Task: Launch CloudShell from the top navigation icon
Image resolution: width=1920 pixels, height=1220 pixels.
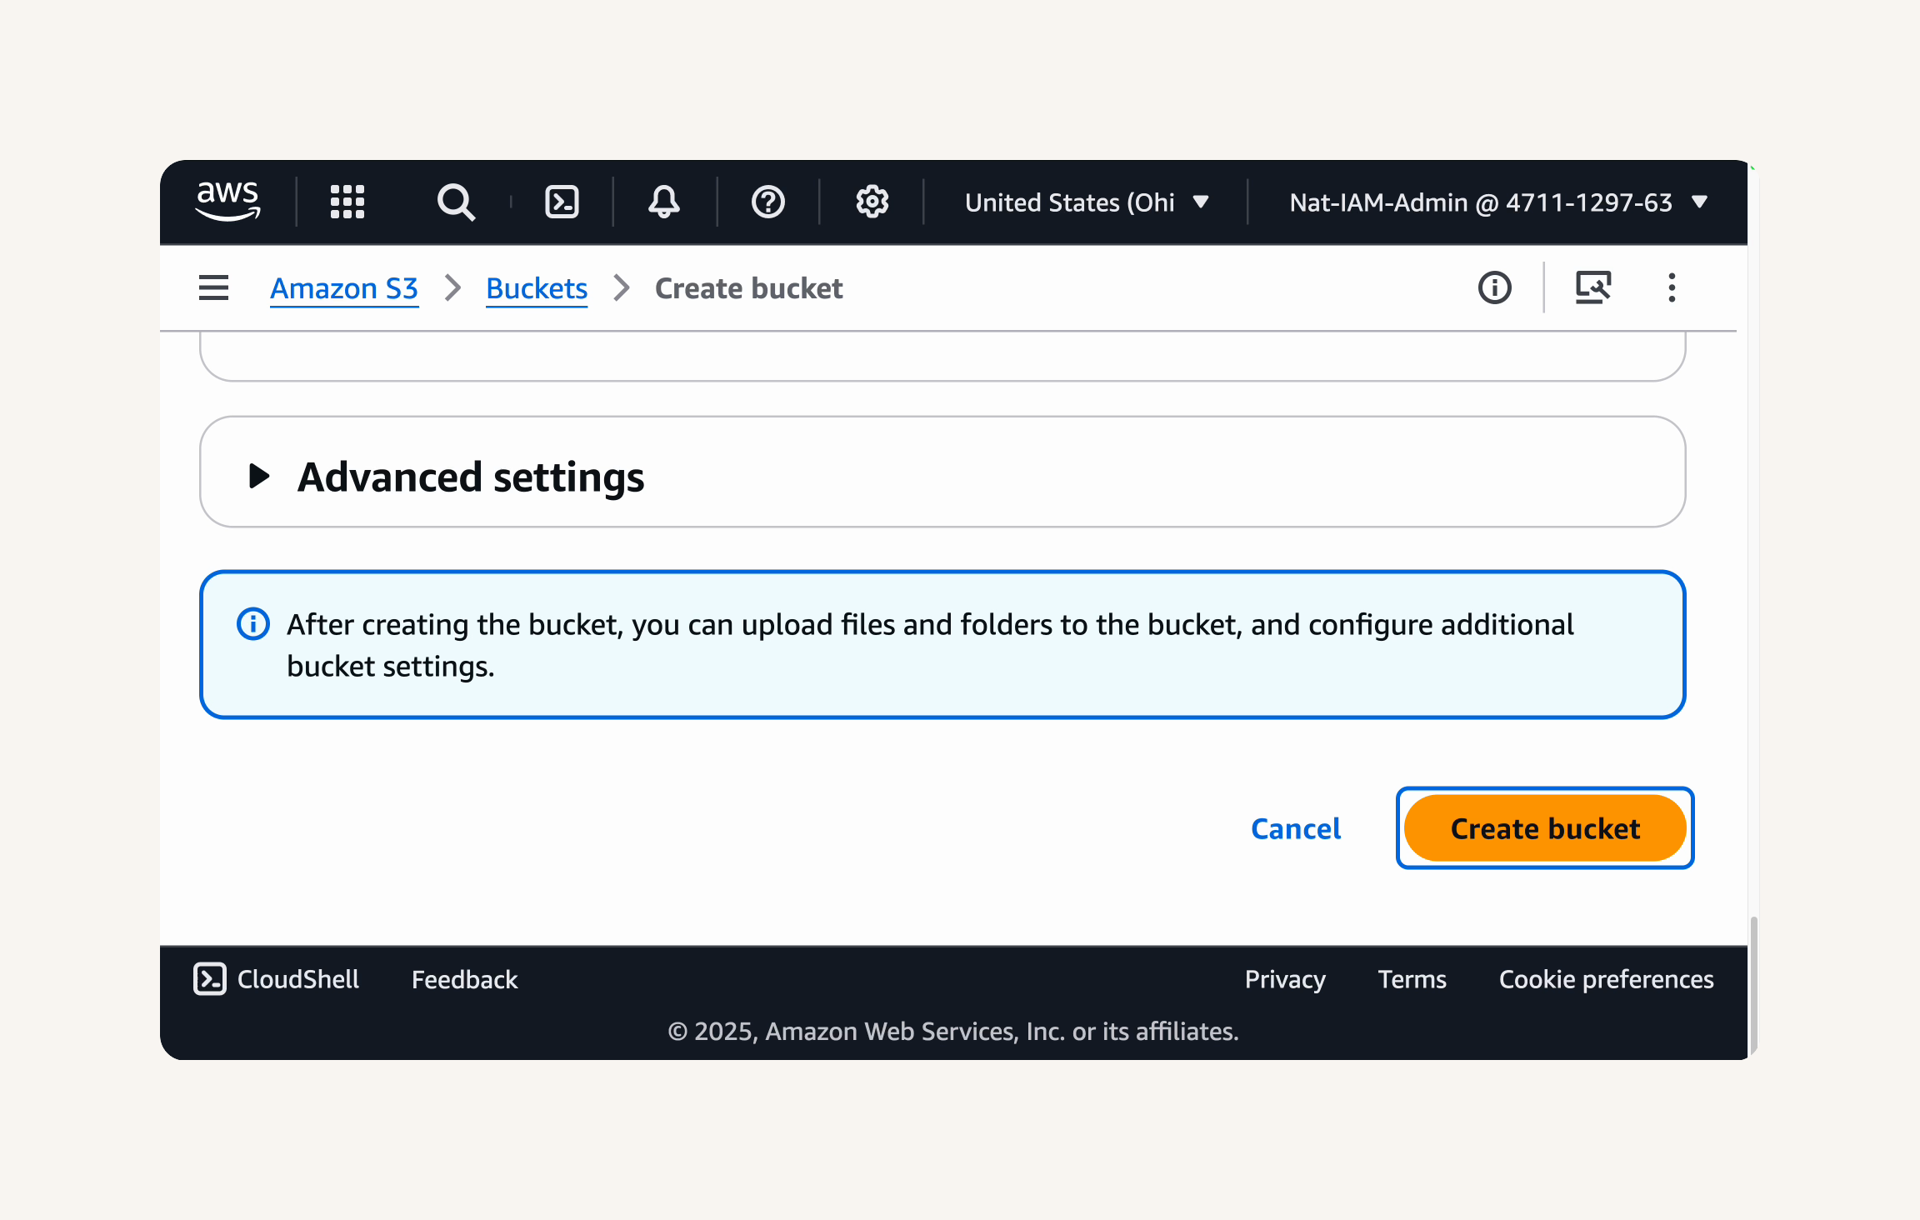Action: (x=562, y=202)
